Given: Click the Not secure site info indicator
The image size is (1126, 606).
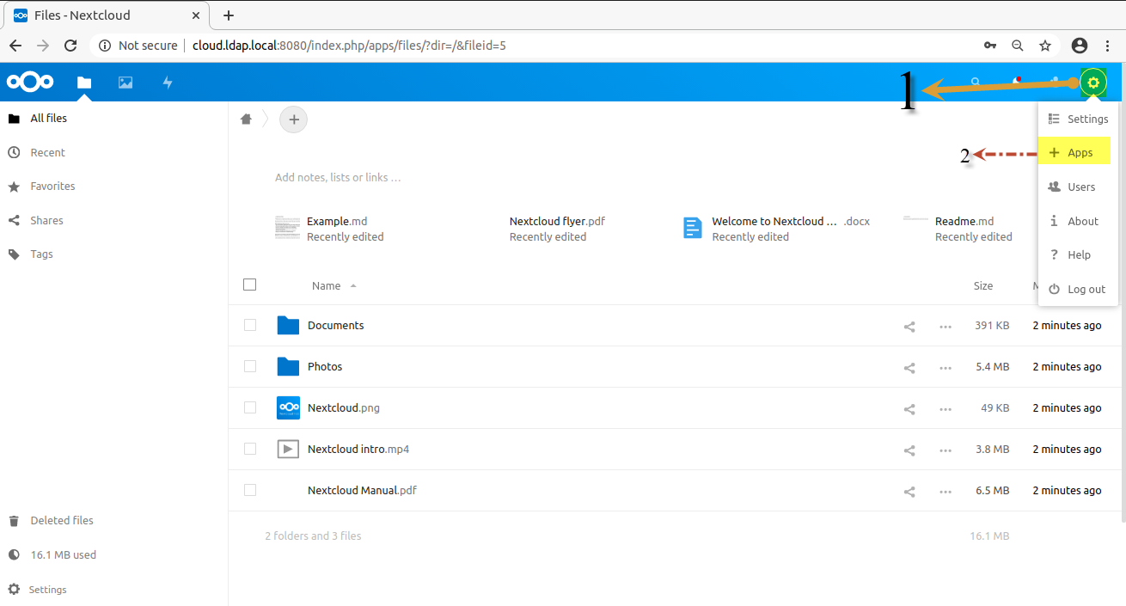Looking at the screenshot, I should [x=138, y=46].
